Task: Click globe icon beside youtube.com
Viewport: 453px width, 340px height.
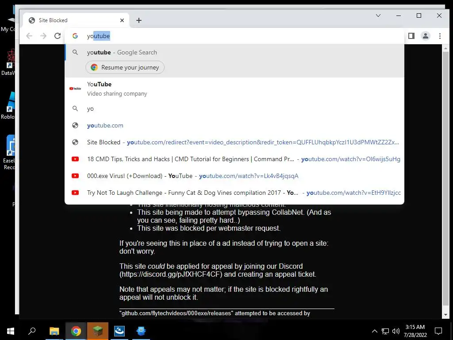Action: [75, 125]
